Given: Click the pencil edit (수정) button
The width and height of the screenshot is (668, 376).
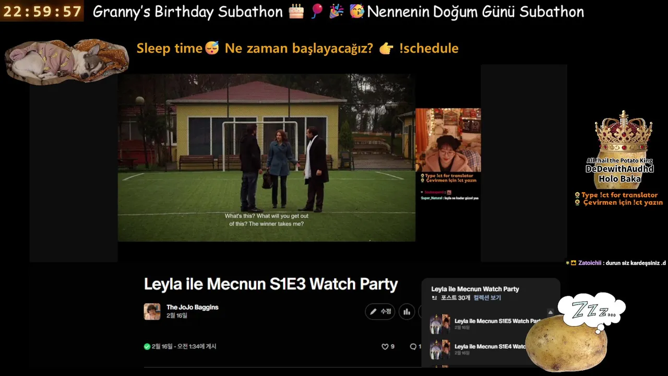Looking at the screenshot, I should (380, 312).
